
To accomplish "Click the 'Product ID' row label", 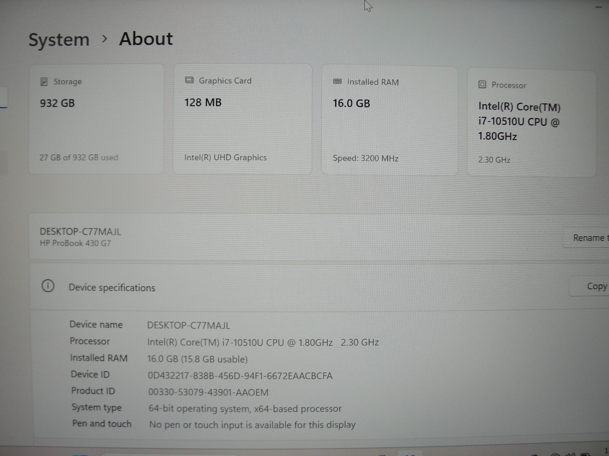I will [x=93, y=391].
